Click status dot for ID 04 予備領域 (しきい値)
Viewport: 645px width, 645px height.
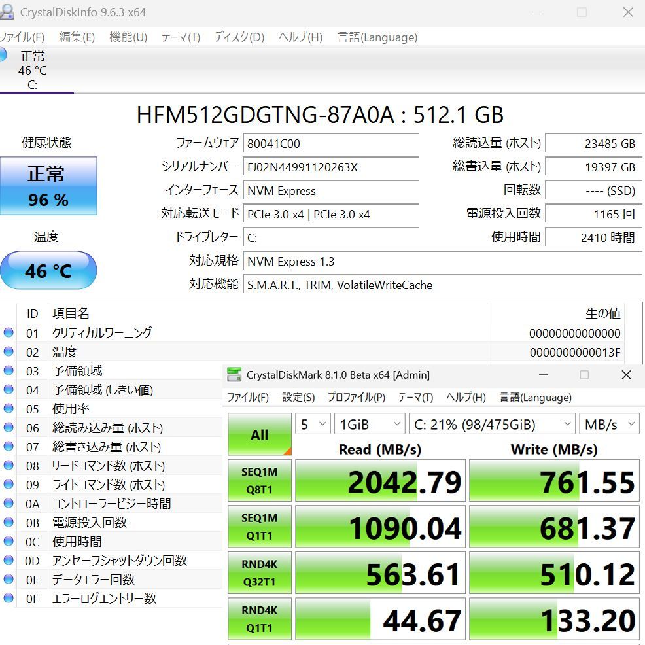tap(9, 389)
